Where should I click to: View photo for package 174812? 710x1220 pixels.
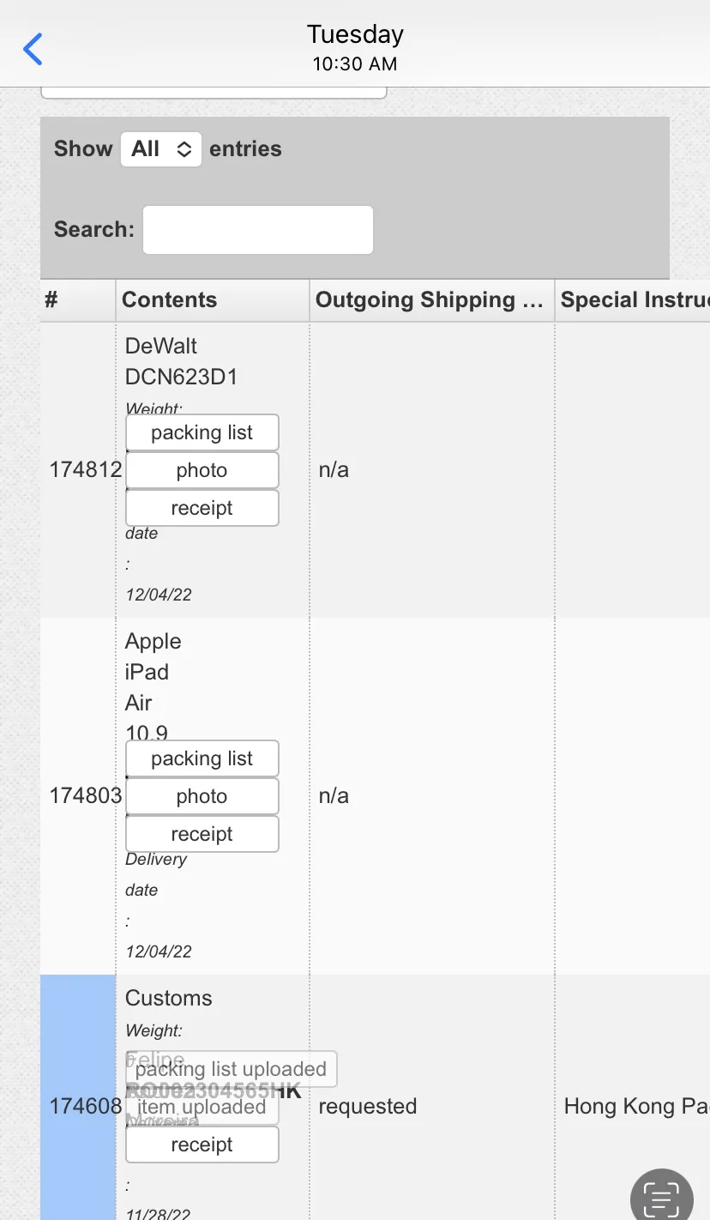point(202,470)
